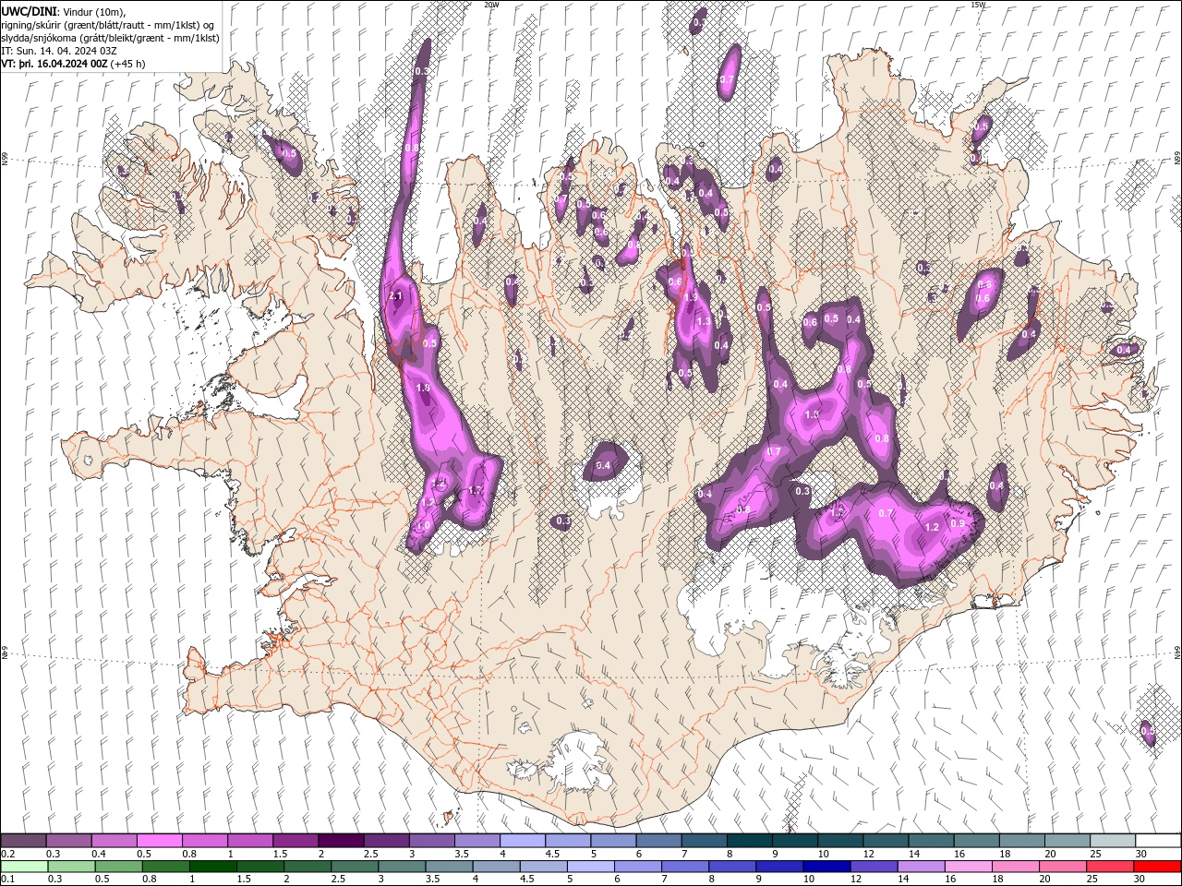Select the darkest green lower scale swatch after 1
The image size is (1182, 886).
click(x=213, y=867)
